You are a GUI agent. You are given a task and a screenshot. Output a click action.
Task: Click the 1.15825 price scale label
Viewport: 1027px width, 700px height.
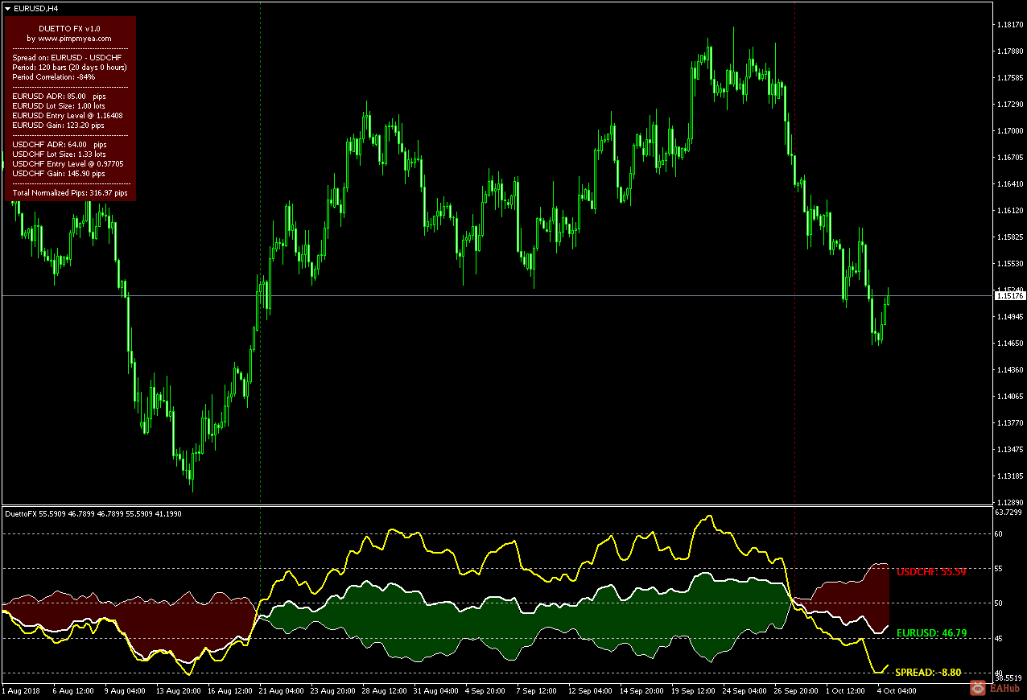[x=1009, y=237]
